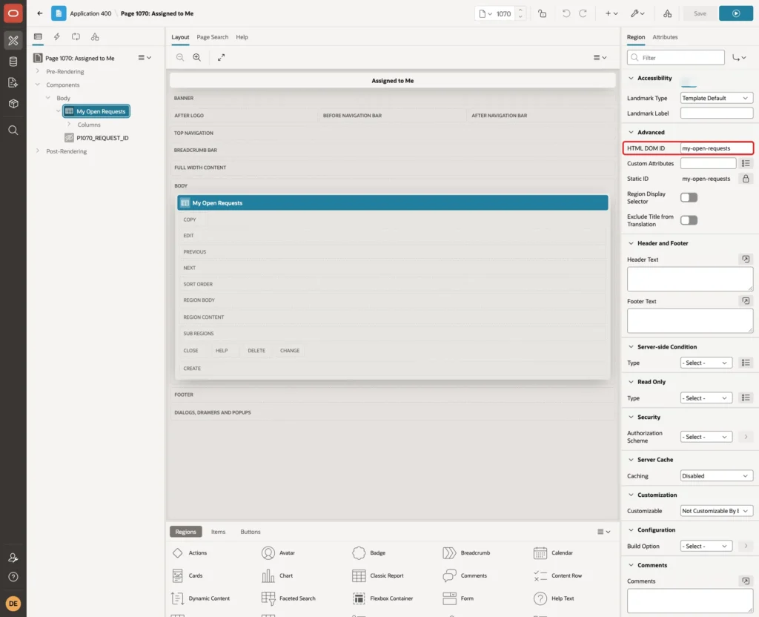Expand Pre-Rendering tree node

point(38,71)
